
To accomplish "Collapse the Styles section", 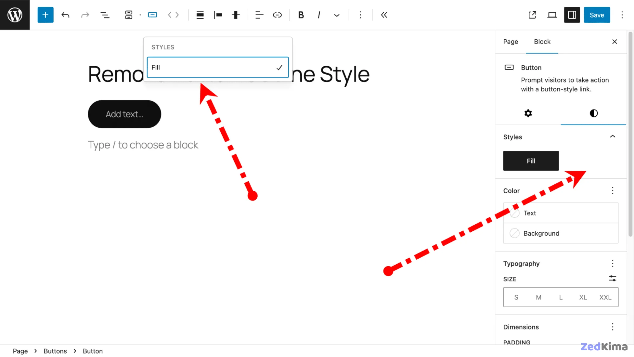I will (612, 136).
